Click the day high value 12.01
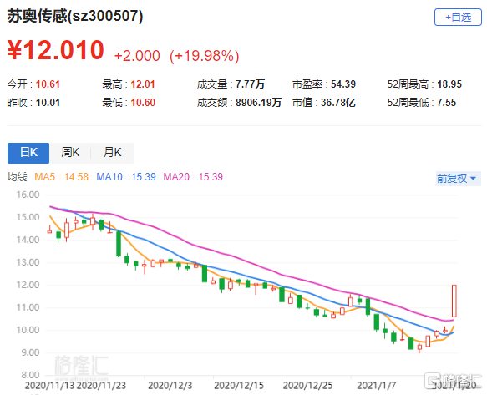This screenshot has height=395, width=487. coord(143,84)
